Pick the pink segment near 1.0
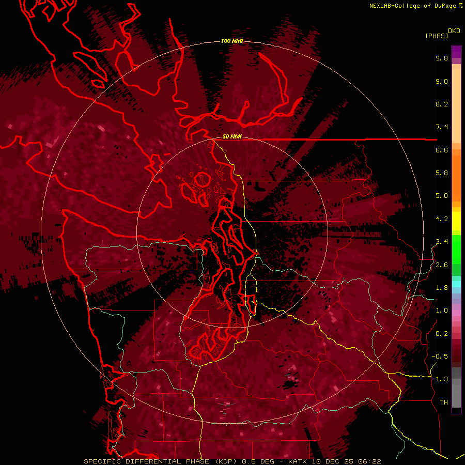The height and width of the screenshot is (465, 465). pyautogui.click(x=456, y=313)
